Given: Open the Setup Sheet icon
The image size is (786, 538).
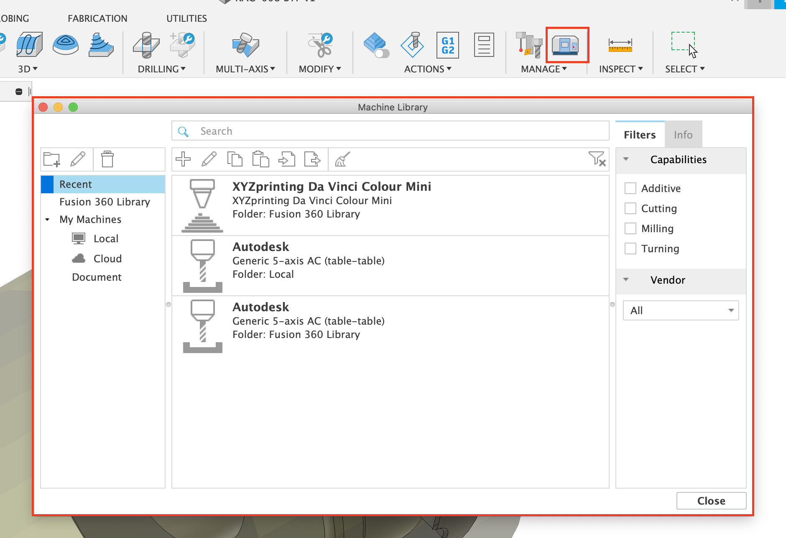Looking at the screenshot, I should (484, 45).
